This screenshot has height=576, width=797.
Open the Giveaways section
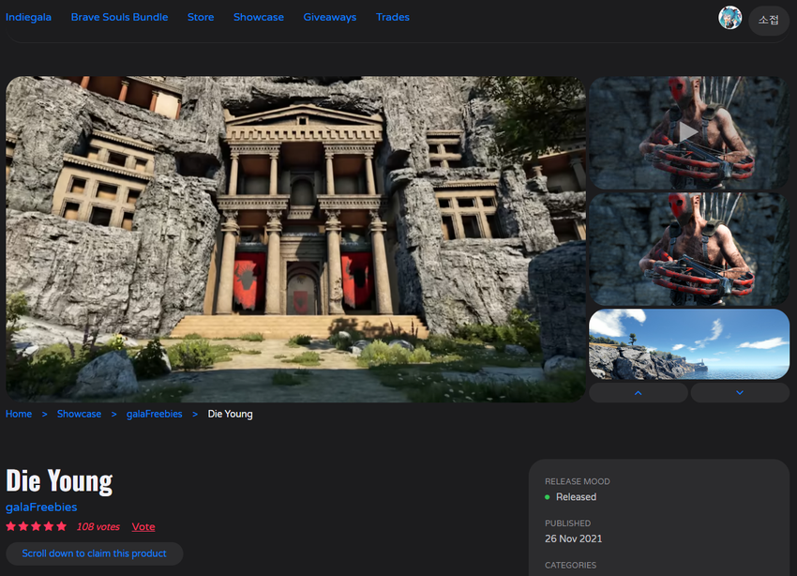330,17
